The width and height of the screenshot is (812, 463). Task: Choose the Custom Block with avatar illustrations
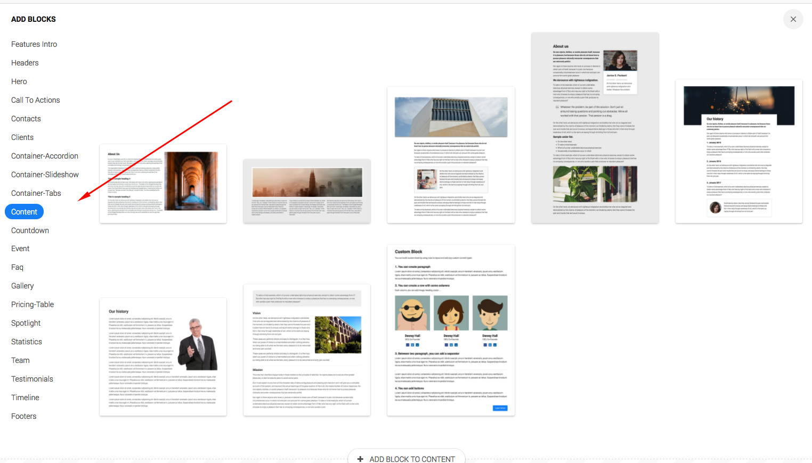[450, 330]
